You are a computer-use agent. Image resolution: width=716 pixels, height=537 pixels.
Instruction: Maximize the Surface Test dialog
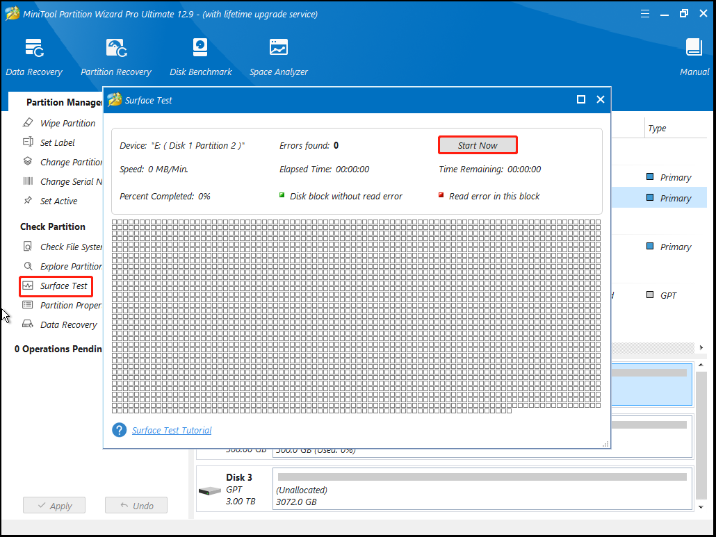tap(581, 99)
